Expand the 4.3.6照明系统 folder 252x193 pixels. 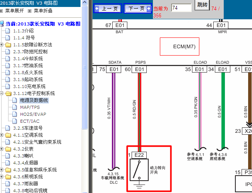coord(2,177)
